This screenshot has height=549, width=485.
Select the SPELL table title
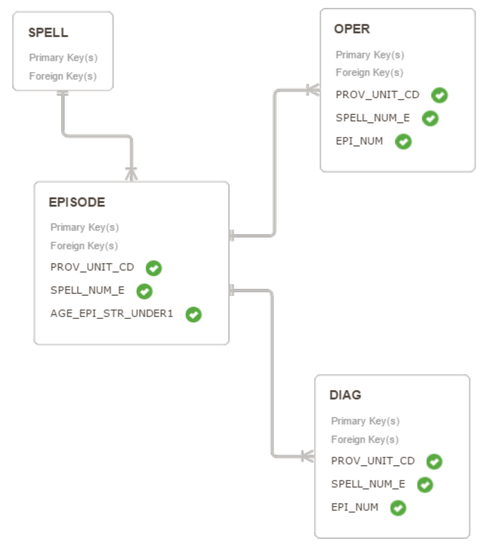coord(48,33)
